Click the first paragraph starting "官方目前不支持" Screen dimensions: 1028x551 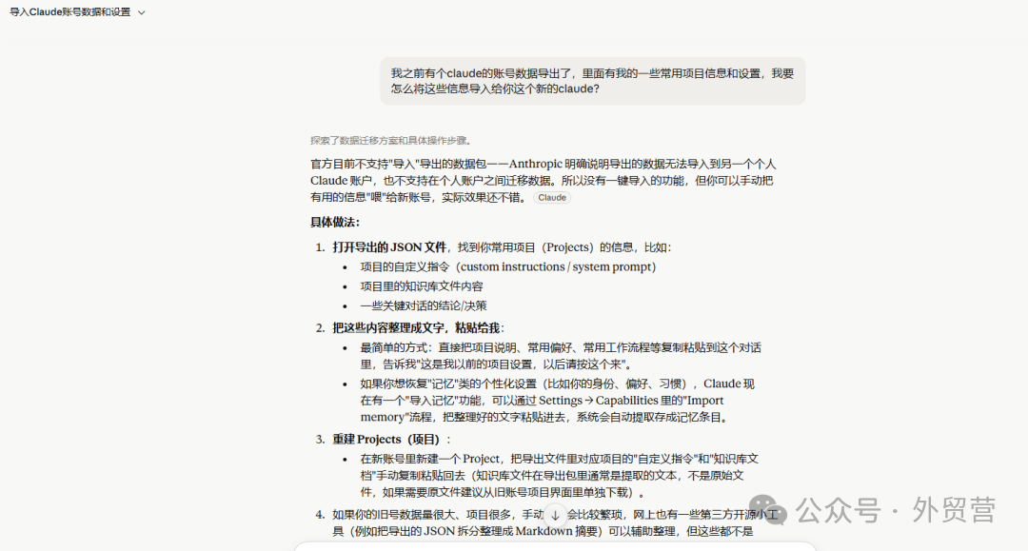(x=544, y=181)
